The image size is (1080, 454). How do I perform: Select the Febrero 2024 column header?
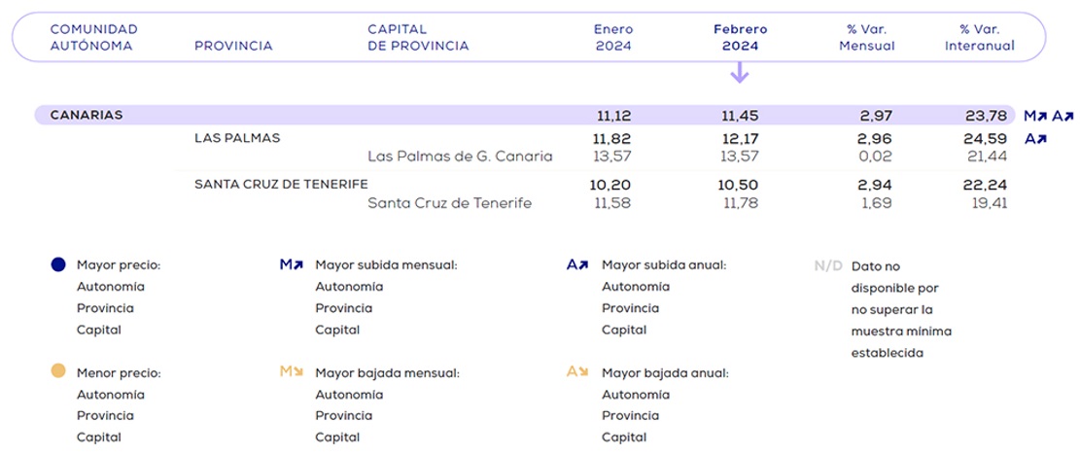pyautogui.click(x=740, y=37)
